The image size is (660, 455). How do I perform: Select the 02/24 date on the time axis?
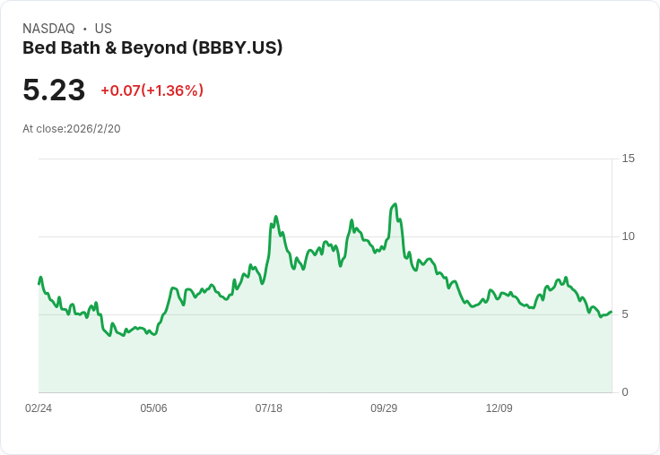[39, 408]
